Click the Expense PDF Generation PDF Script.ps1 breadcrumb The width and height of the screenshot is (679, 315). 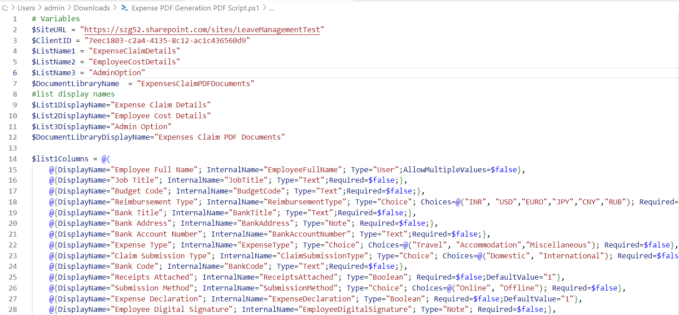[196, 8]
